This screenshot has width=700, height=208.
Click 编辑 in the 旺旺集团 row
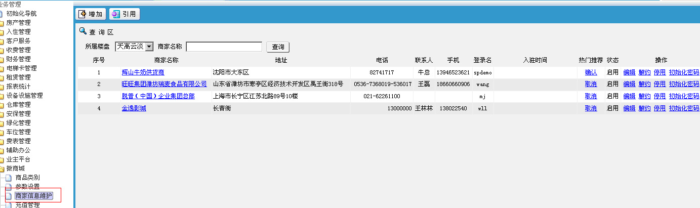(629, 84)
